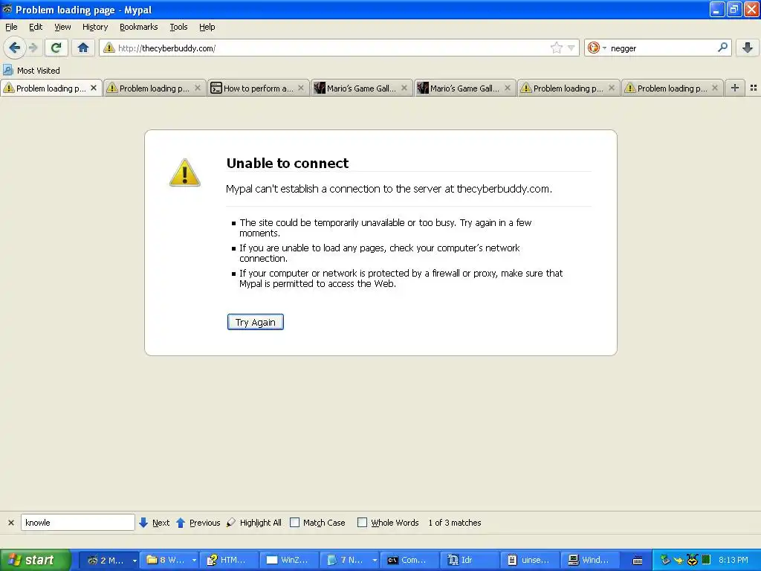The height and width of the screenshot is (571, 761).
Task: Open the File menu
Action: tap(11, 27)
